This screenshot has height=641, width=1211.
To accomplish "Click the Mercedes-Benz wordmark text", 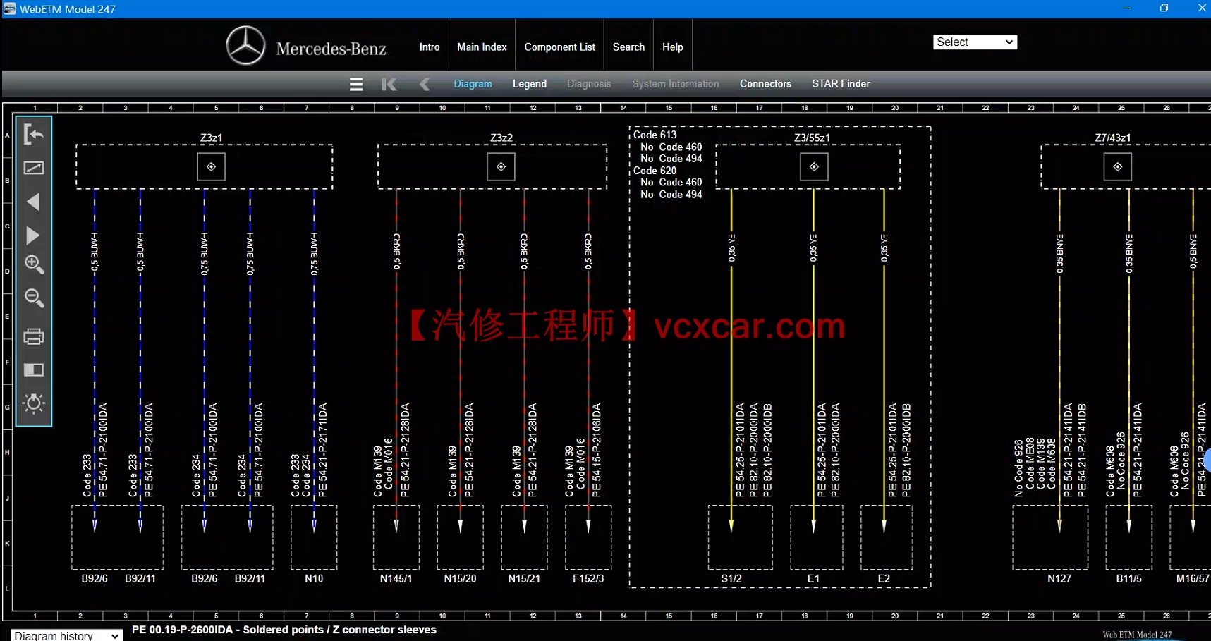I will (331, 49).
